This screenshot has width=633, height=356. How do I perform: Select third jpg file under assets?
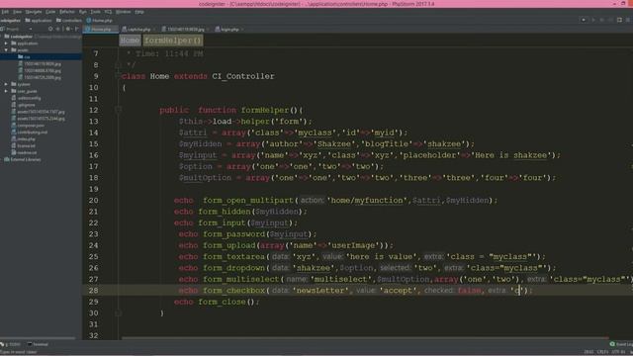pos(41,77)
